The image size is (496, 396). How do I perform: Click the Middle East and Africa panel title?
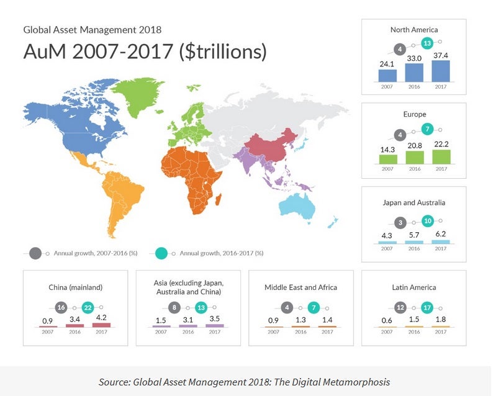click(300, 287)
